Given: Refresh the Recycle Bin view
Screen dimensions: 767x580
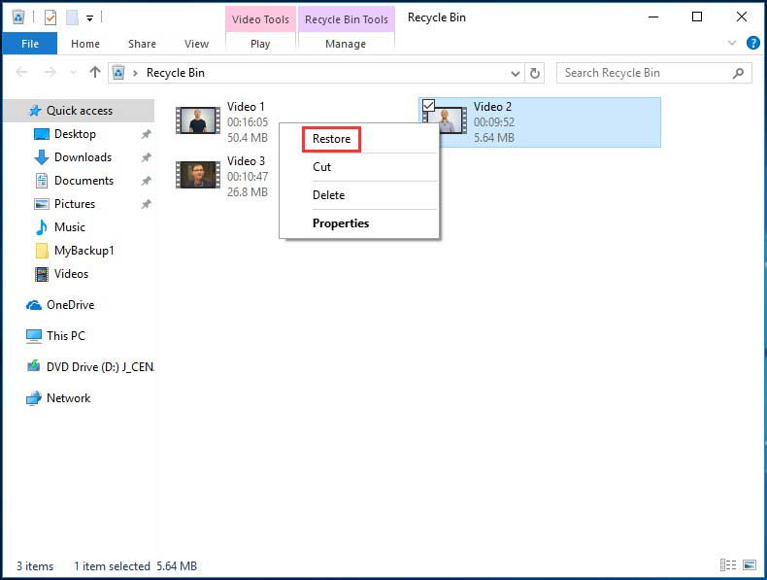Looking at the screenshot, I should (x=535, y=74).
